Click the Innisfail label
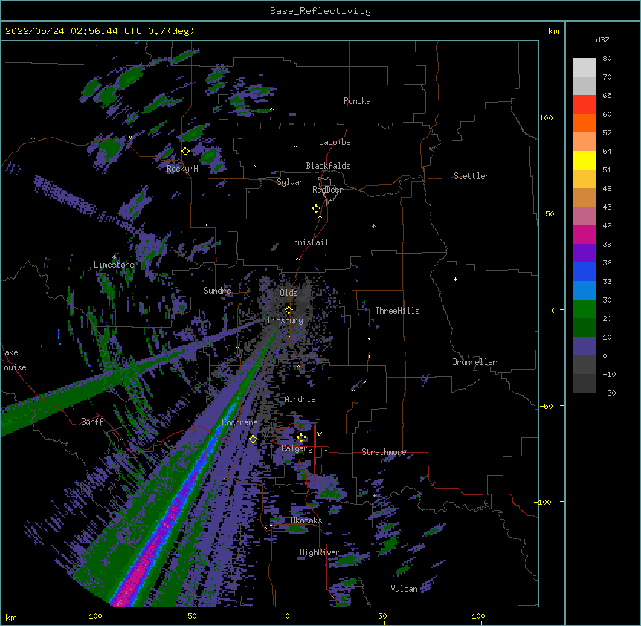 pyautogui.click(x=309, y=242)
